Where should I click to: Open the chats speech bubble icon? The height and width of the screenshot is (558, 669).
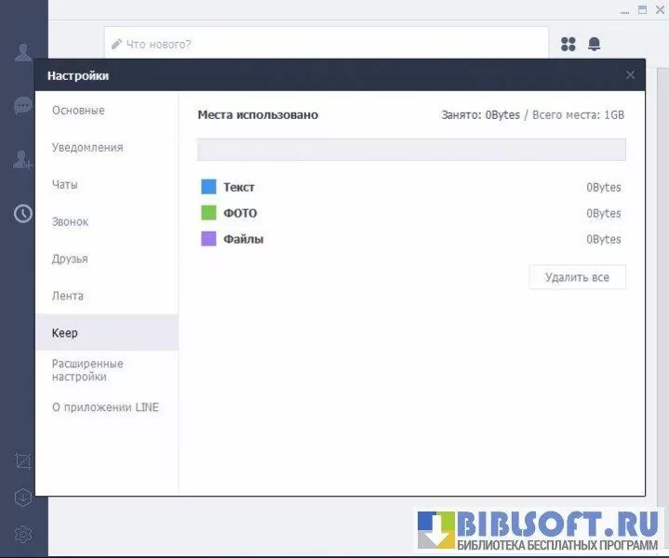(x=23, y=106)
